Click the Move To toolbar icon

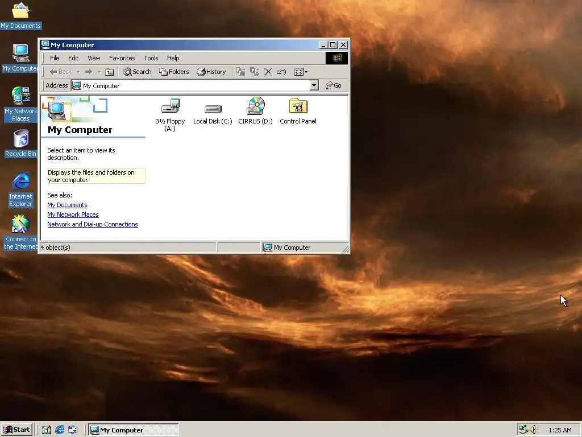click(x=241, y=72)
